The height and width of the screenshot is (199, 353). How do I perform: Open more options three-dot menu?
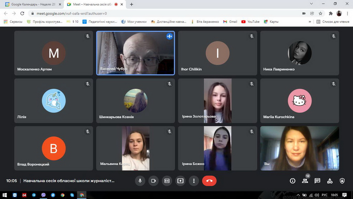[194, 181]
